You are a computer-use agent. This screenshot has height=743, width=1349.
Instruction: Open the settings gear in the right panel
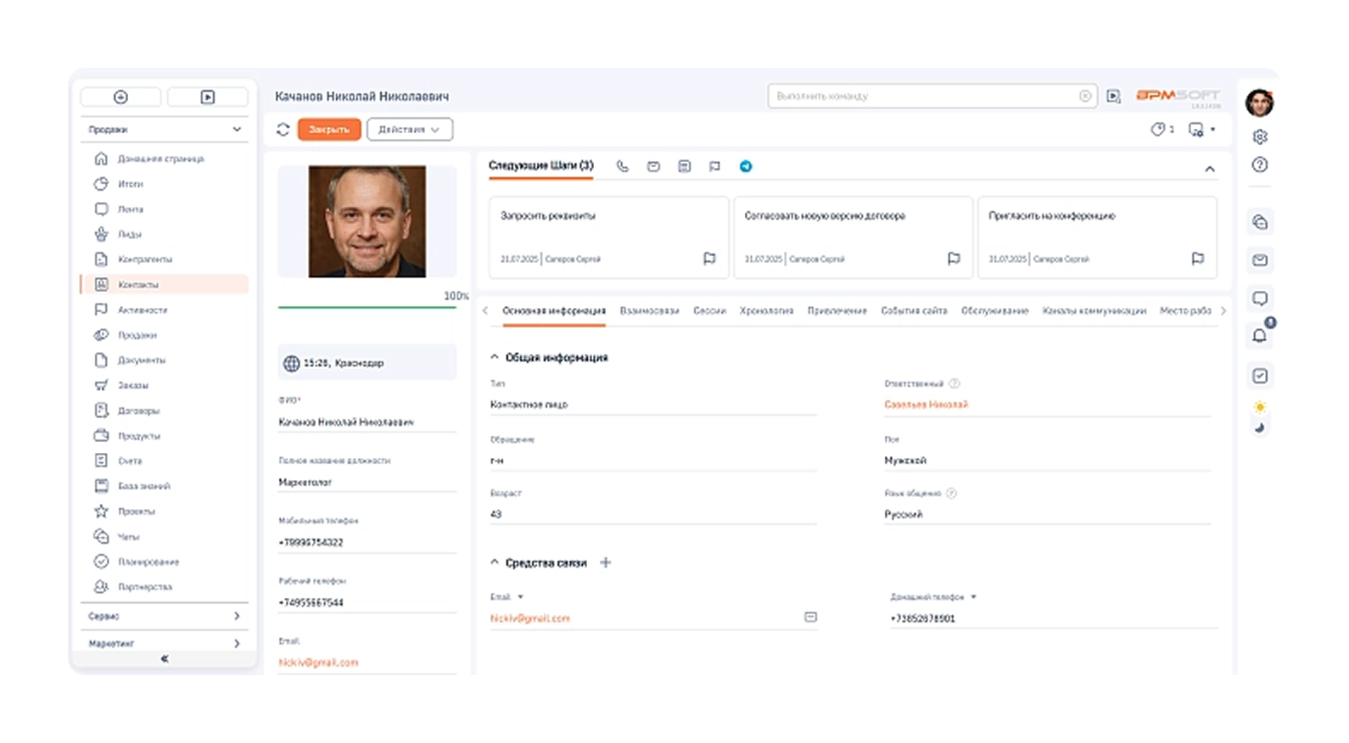[1260, 137]
